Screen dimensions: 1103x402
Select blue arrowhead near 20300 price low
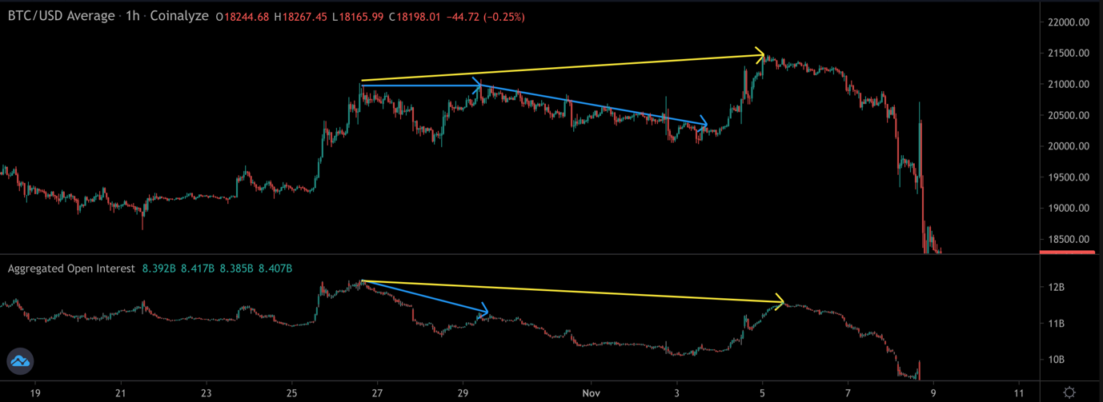(703, 125)
